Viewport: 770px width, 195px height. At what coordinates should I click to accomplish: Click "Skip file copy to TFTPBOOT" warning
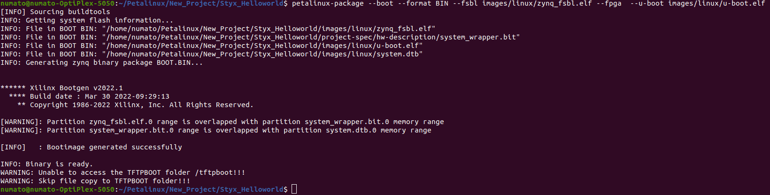click(x=95, y=181)
